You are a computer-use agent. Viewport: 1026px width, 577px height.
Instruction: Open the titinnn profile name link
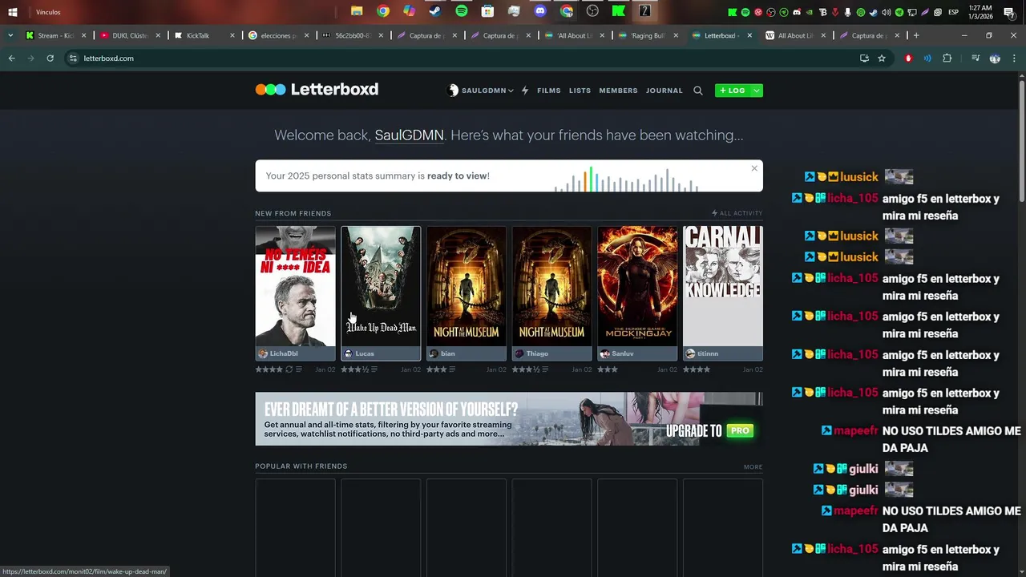708,353
